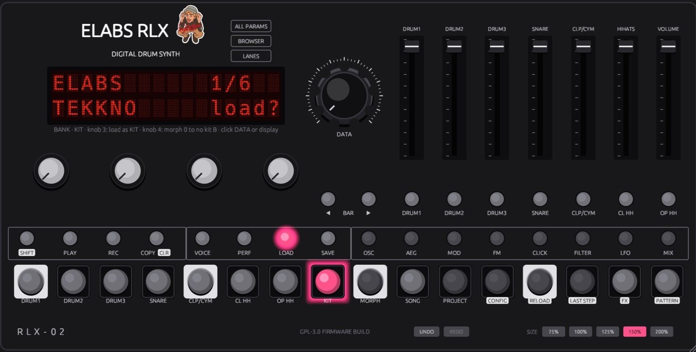The height and width of the screenshot is (352, 696).
Task: Click the SNARE mixer fader handle
Action: [x=540, y=47]
